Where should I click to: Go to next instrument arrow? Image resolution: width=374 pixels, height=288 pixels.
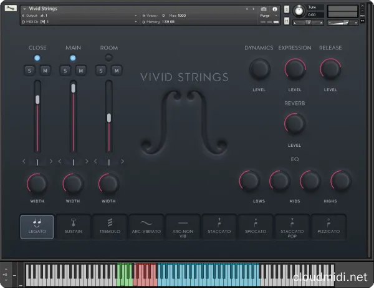point(253,9)
